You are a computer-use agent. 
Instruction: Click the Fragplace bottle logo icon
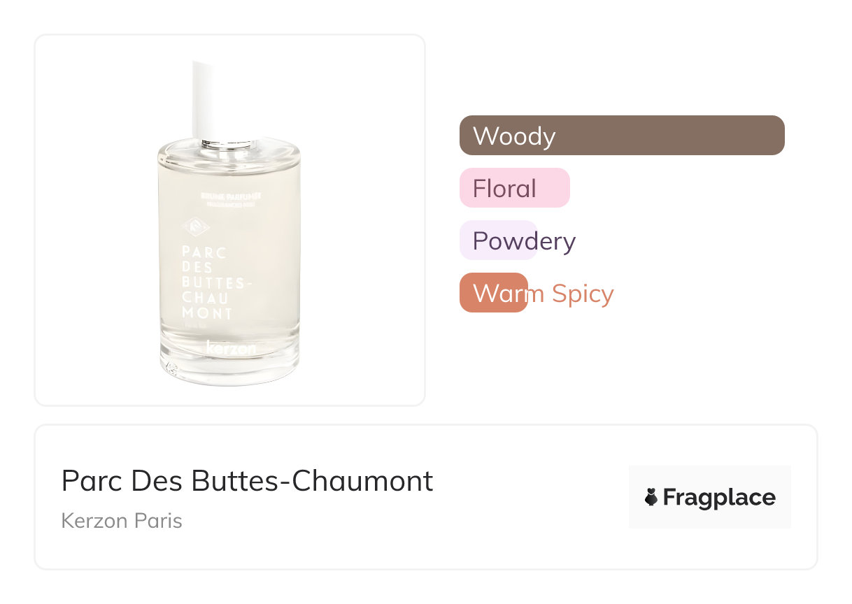[x=651, y=497]
